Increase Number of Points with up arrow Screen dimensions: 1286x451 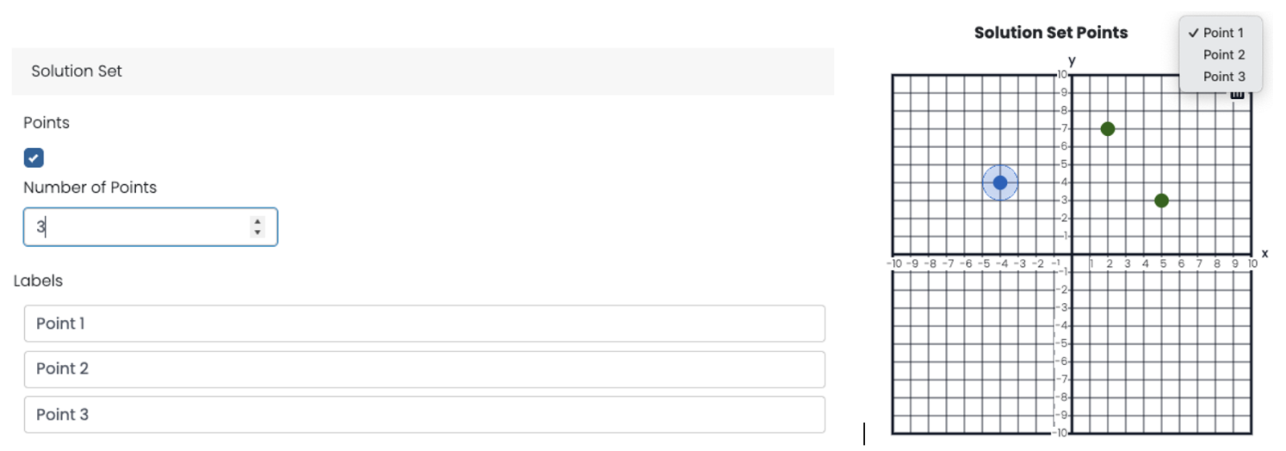click(257, 221)
